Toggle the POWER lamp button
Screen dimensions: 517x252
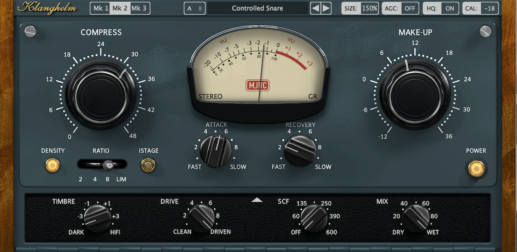[x=476, y=169]
